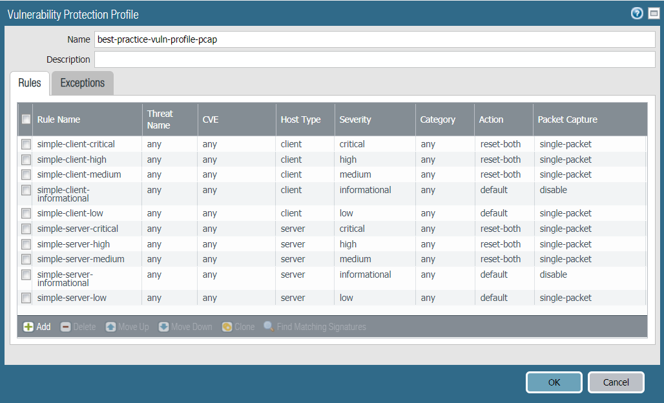Click the Packet Capture column header
Screen dimensions: 664x403
[567, 119]
